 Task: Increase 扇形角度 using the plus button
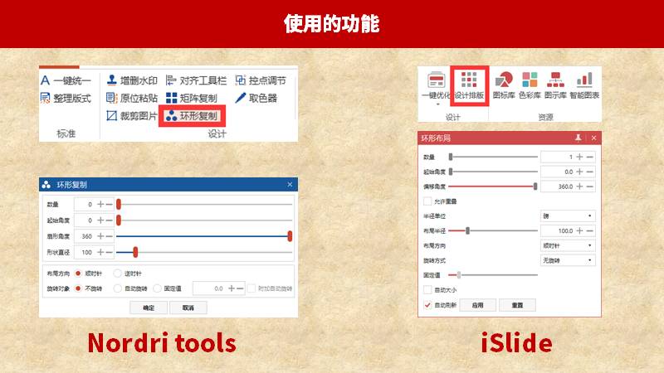point(100,236)
